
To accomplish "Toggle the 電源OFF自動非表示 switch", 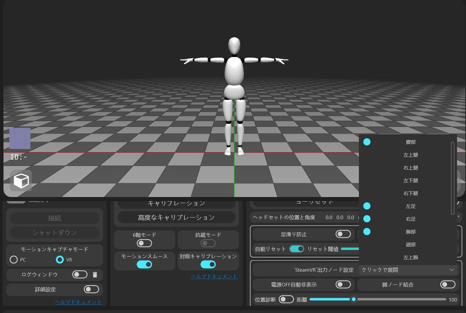I will 343,284.
